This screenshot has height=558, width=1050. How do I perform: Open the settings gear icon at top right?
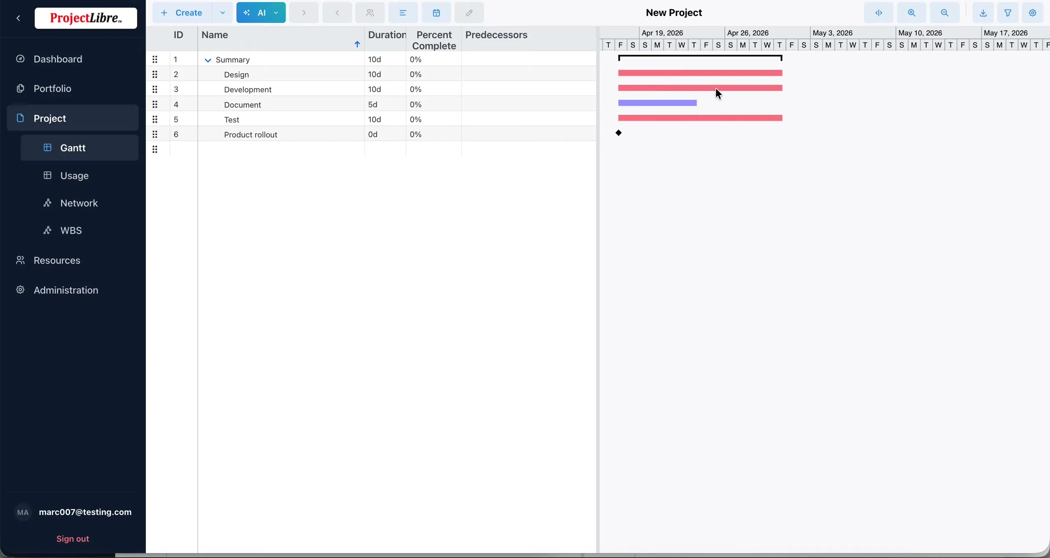(x=1033, y=13)
